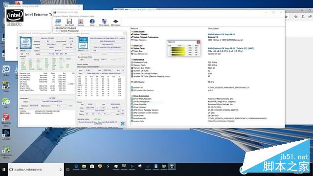313x176 pixels.
Task: Click the microphone icon in the search box
Action: coord(61,170)
